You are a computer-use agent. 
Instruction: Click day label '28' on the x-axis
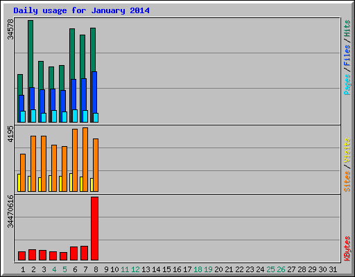[302, 269]
